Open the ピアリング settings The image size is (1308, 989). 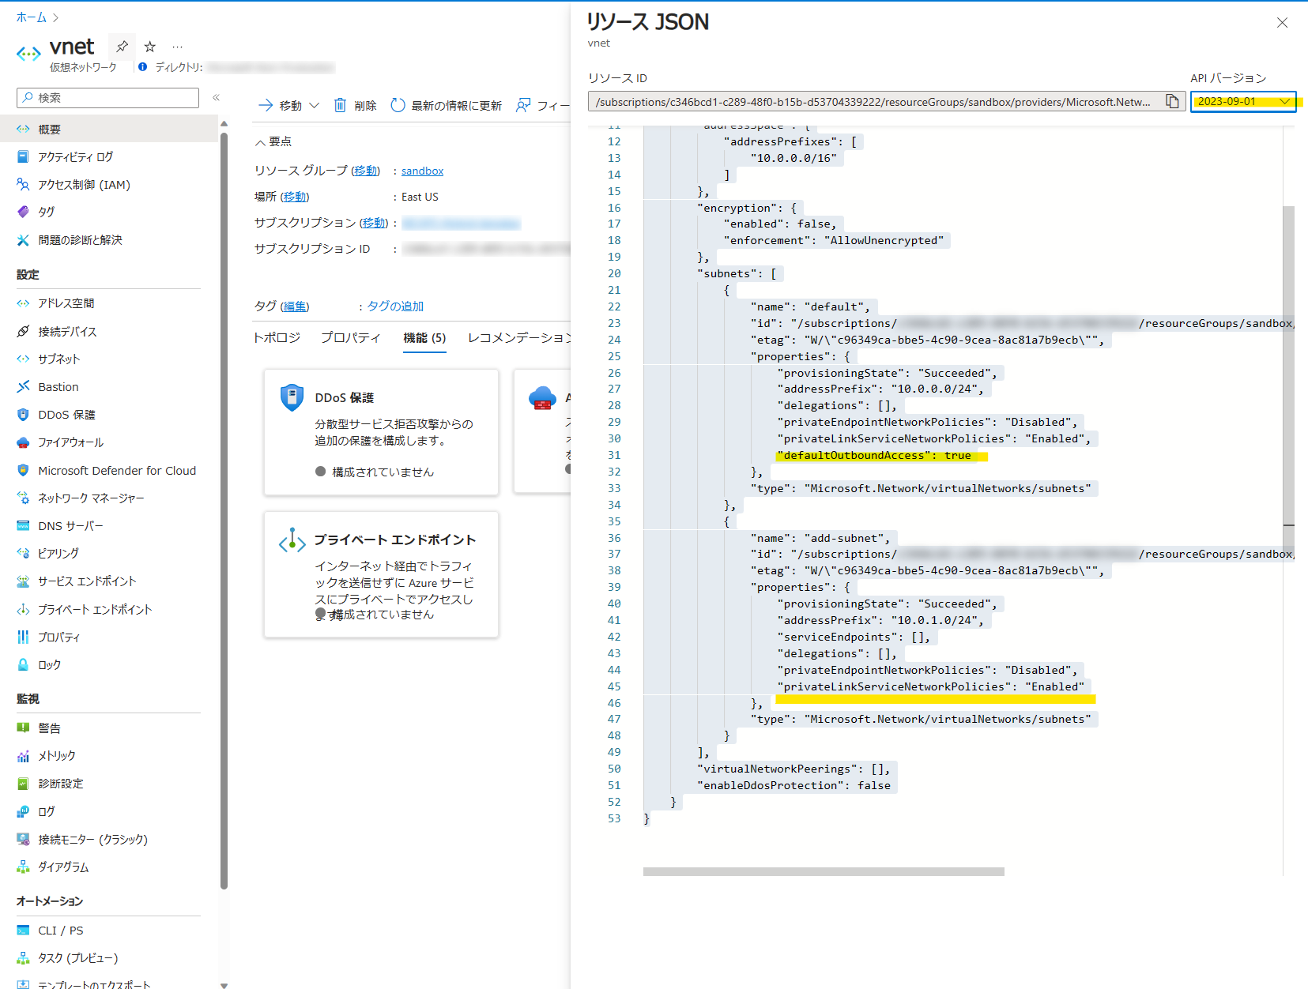[58, 553]
